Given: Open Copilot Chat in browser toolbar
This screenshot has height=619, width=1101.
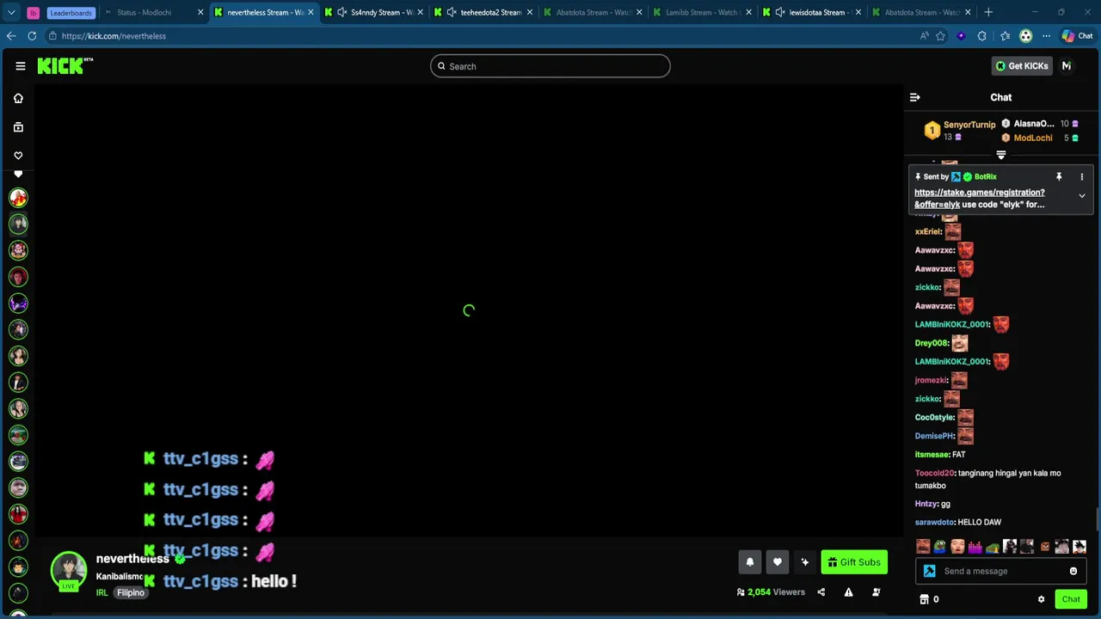Looking at the screenshot, I should coord(1077,36).
